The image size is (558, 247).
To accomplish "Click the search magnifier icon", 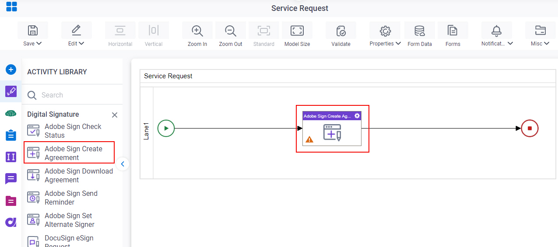I will [x=32, y=95].
